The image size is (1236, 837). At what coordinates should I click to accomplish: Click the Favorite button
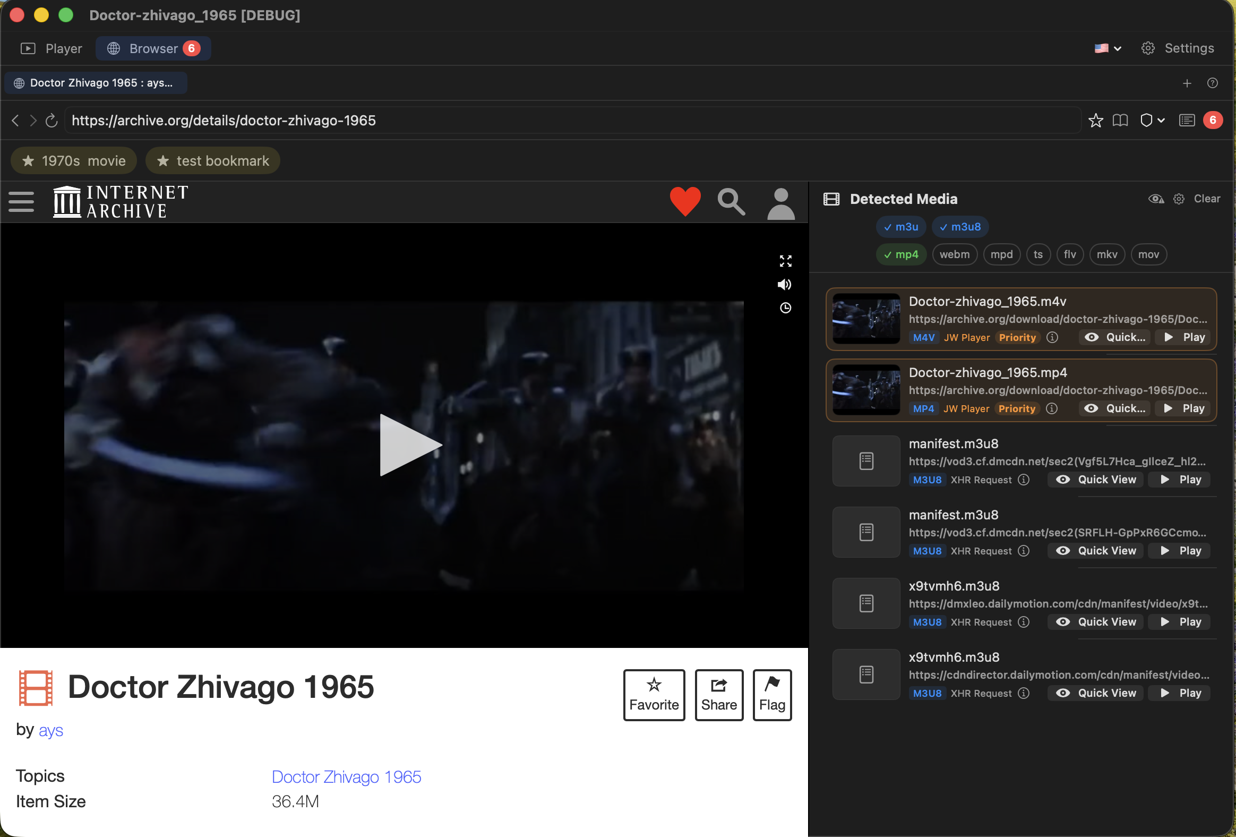point(654,695)
